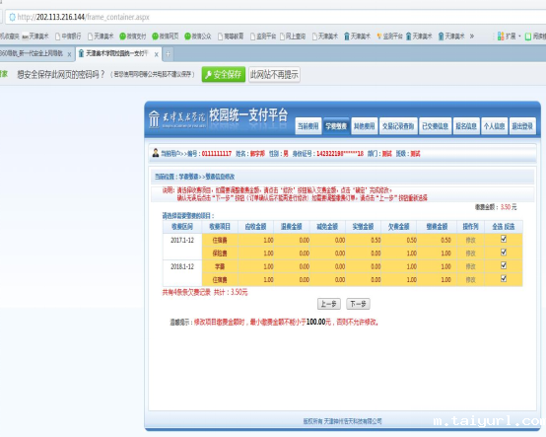Open the 交易记录查询 tab

coord(398,126)
